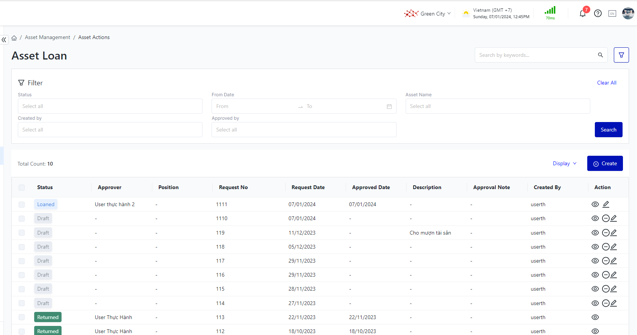Toggle the filter funnel button
Screen dimensions: 637x335
[x=621, y=55]
